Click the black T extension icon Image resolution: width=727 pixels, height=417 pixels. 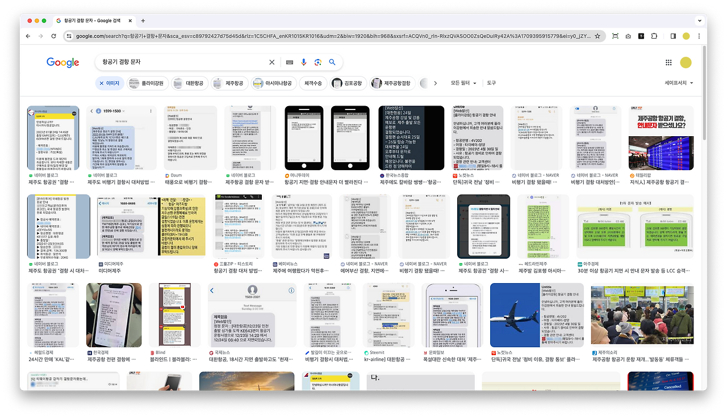click(x=641, y=36)
